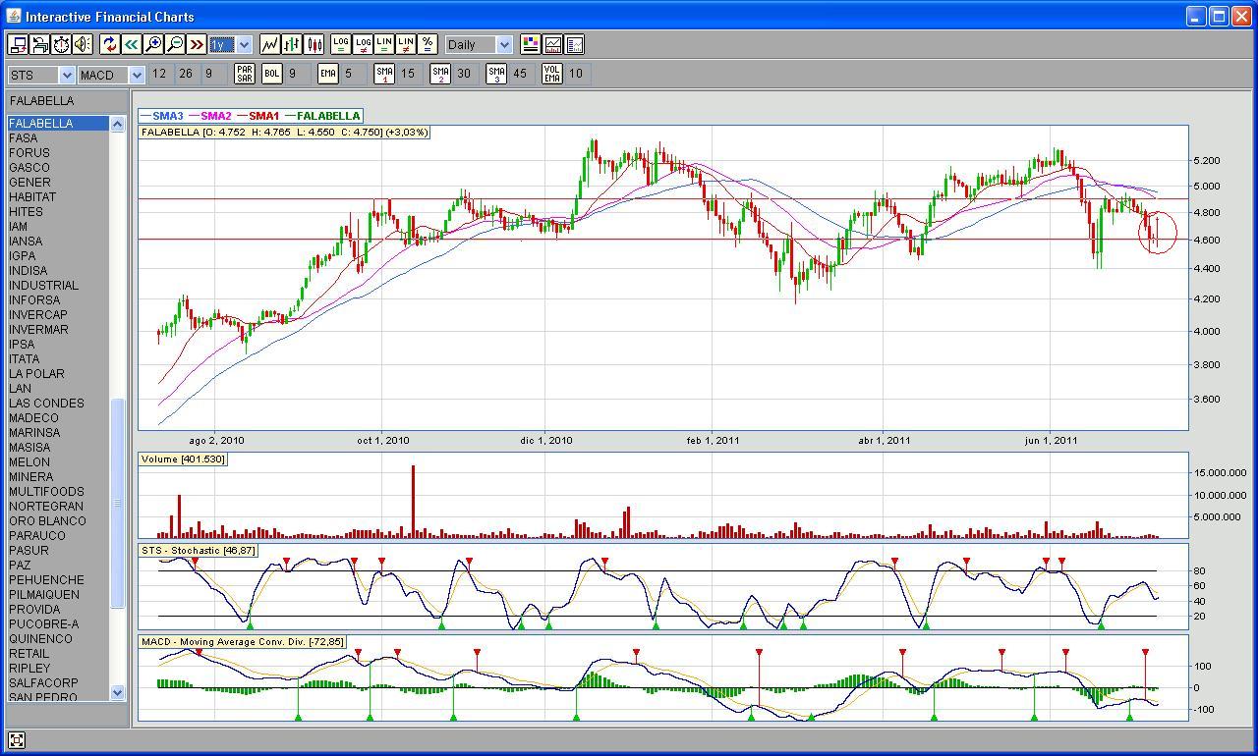The image size is (1258, 756).
Task: Click the refresh chart icon
Action: pyautogui.click(x=109, y=44)
